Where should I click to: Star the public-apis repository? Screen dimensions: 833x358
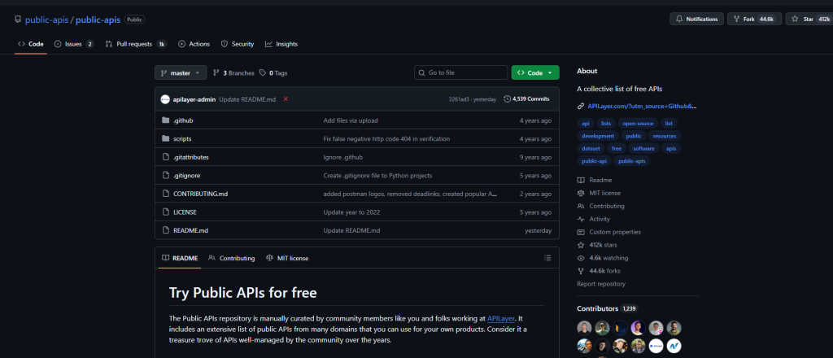point(809,20)
